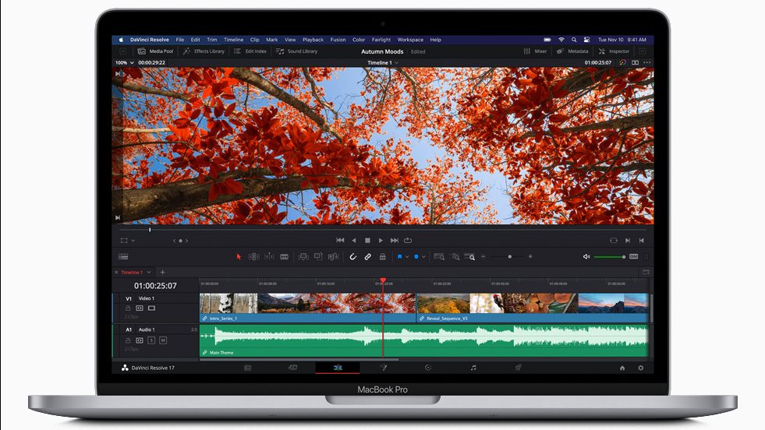
Task: Open the Fairlight page music note icon
Action: click(473, 367)
